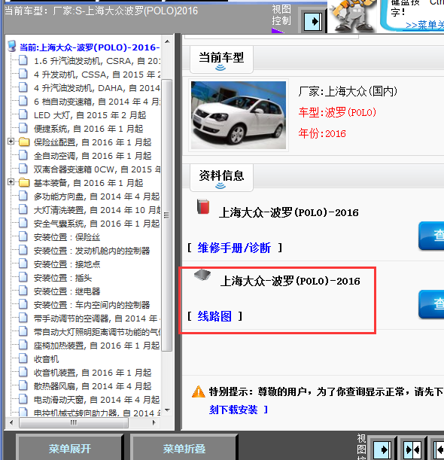444x460 pixels.
Task: Open 便捷系统 tree item
Action: click(88, 129)
